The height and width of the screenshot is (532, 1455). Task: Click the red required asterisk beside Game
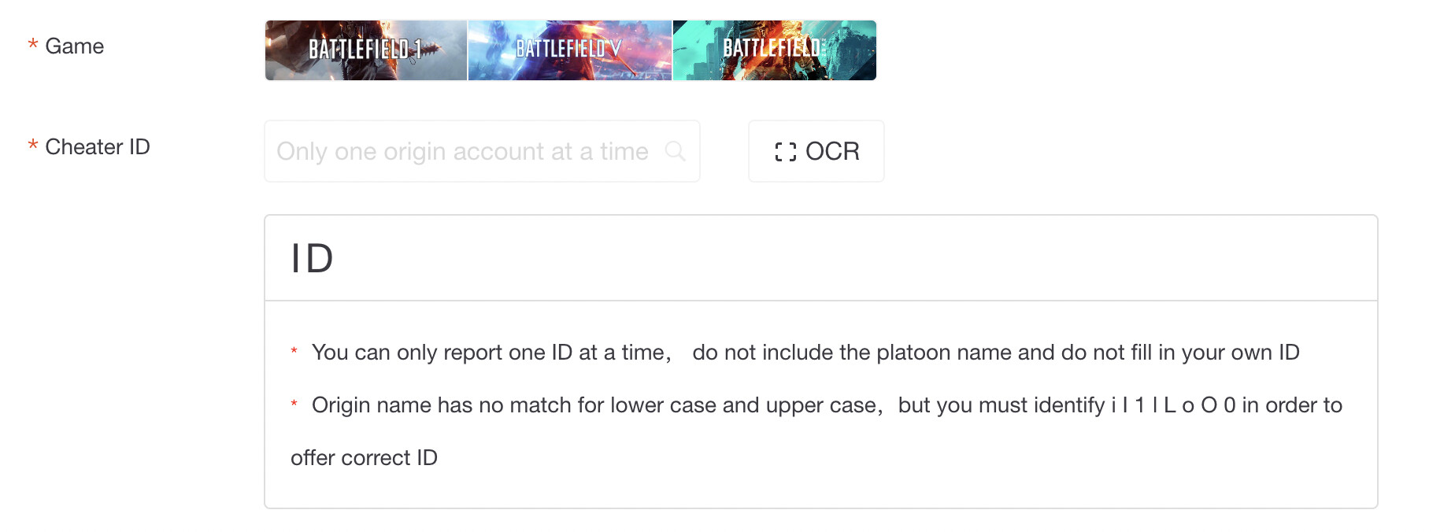pos(33,45)
